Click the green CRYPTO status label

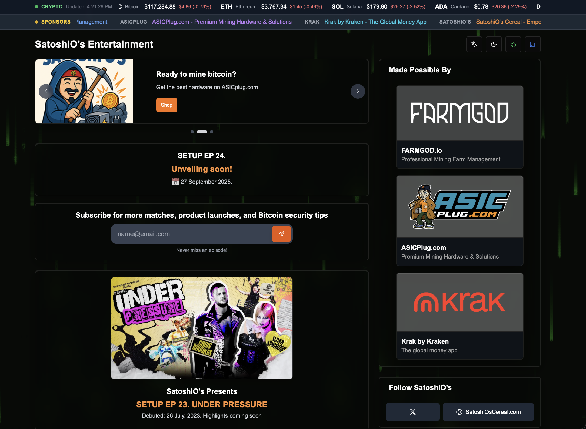pos(52,7)
